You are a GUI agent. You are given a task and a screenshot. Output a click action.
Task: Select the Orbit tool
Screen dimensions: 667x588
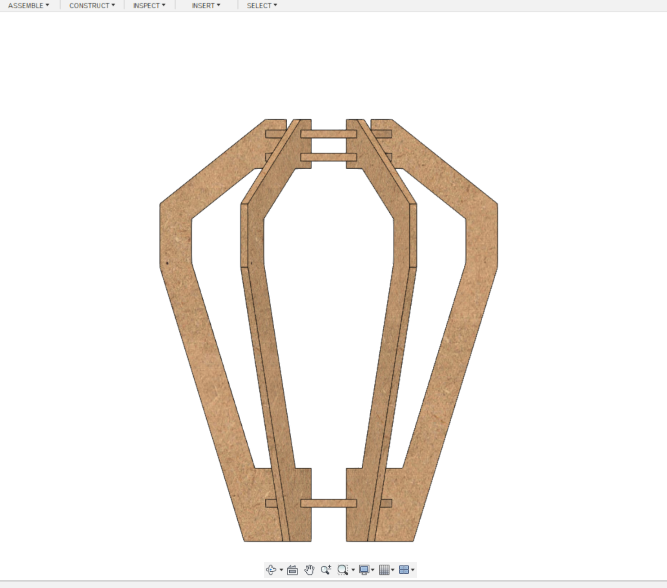(x=271, y=569)
